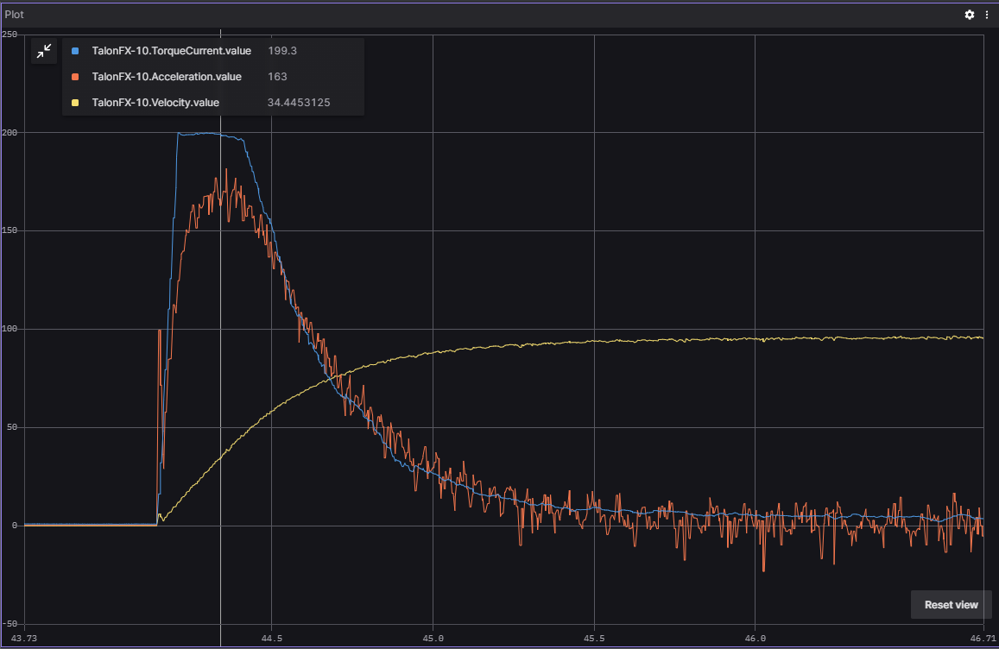The height and width of the screenshot is (649, 999).
Task: Click the x-axis end label 46.71
Action: [983, 638]
